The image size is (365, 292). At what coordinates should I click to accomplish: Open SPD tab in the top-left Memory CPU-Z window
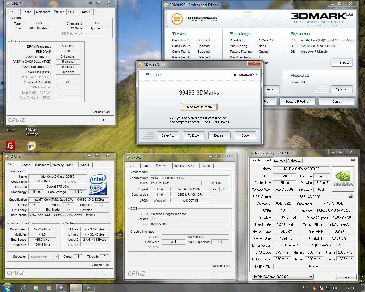71,12
